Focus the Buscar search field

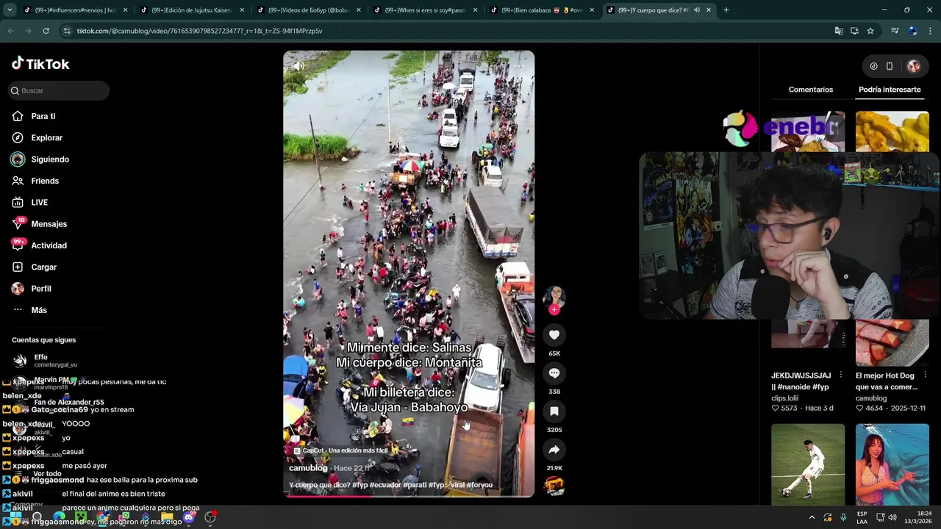click(60, 90)
